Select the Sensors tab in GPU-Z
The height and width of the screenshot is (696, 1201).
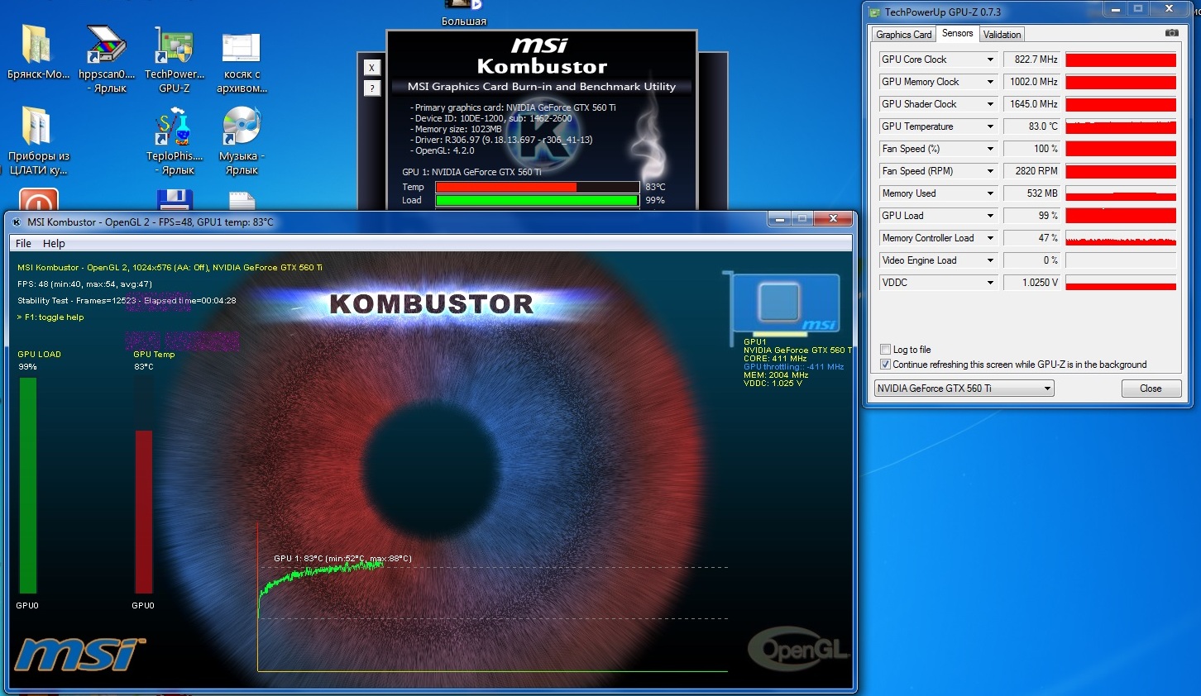(x=957, y=33)
